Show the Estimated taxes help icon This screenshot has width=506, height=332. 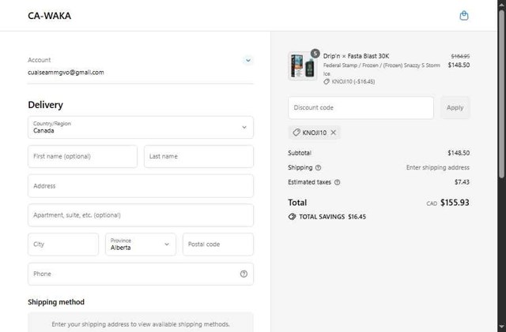[338, 182]
